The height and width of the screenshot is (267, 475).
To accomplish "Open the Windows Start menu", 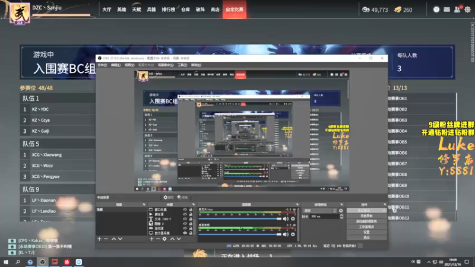I will [x=6, y=262].
